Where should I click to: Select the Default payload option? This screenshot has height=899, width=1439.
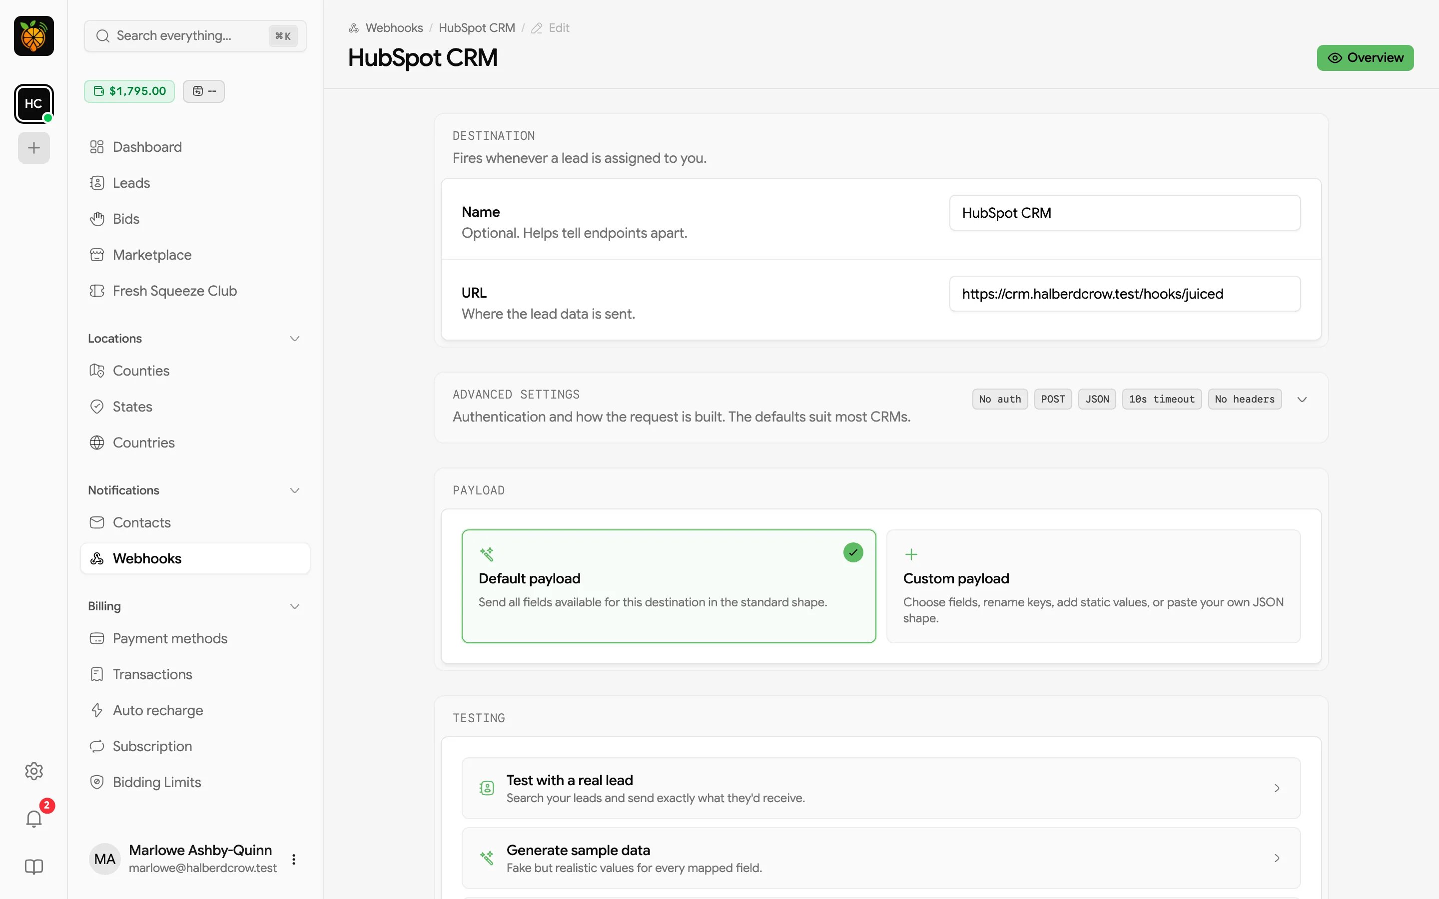pos(669,586)
